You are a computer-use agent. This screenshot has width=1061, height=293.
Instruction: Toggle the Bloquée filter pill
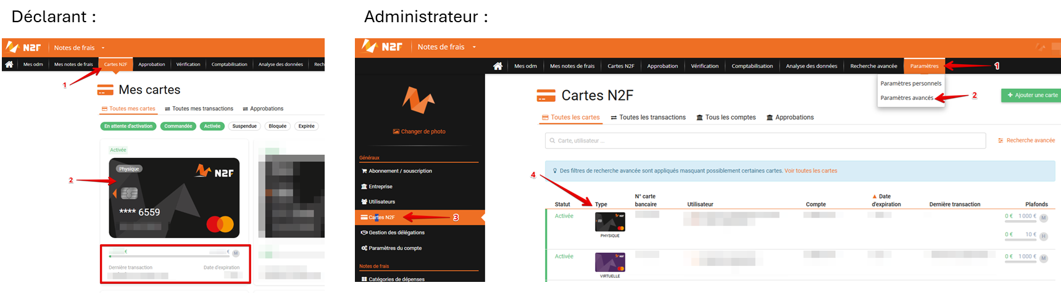click(278, 126)
